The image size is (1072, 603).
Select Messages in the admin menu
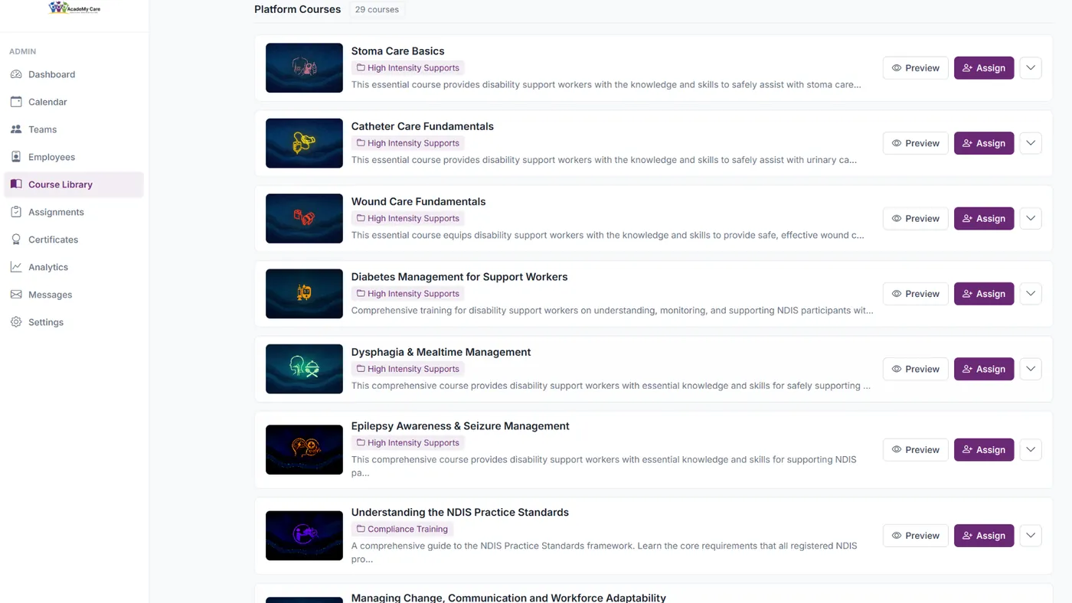pyautogui.click(x=74, y=295)
